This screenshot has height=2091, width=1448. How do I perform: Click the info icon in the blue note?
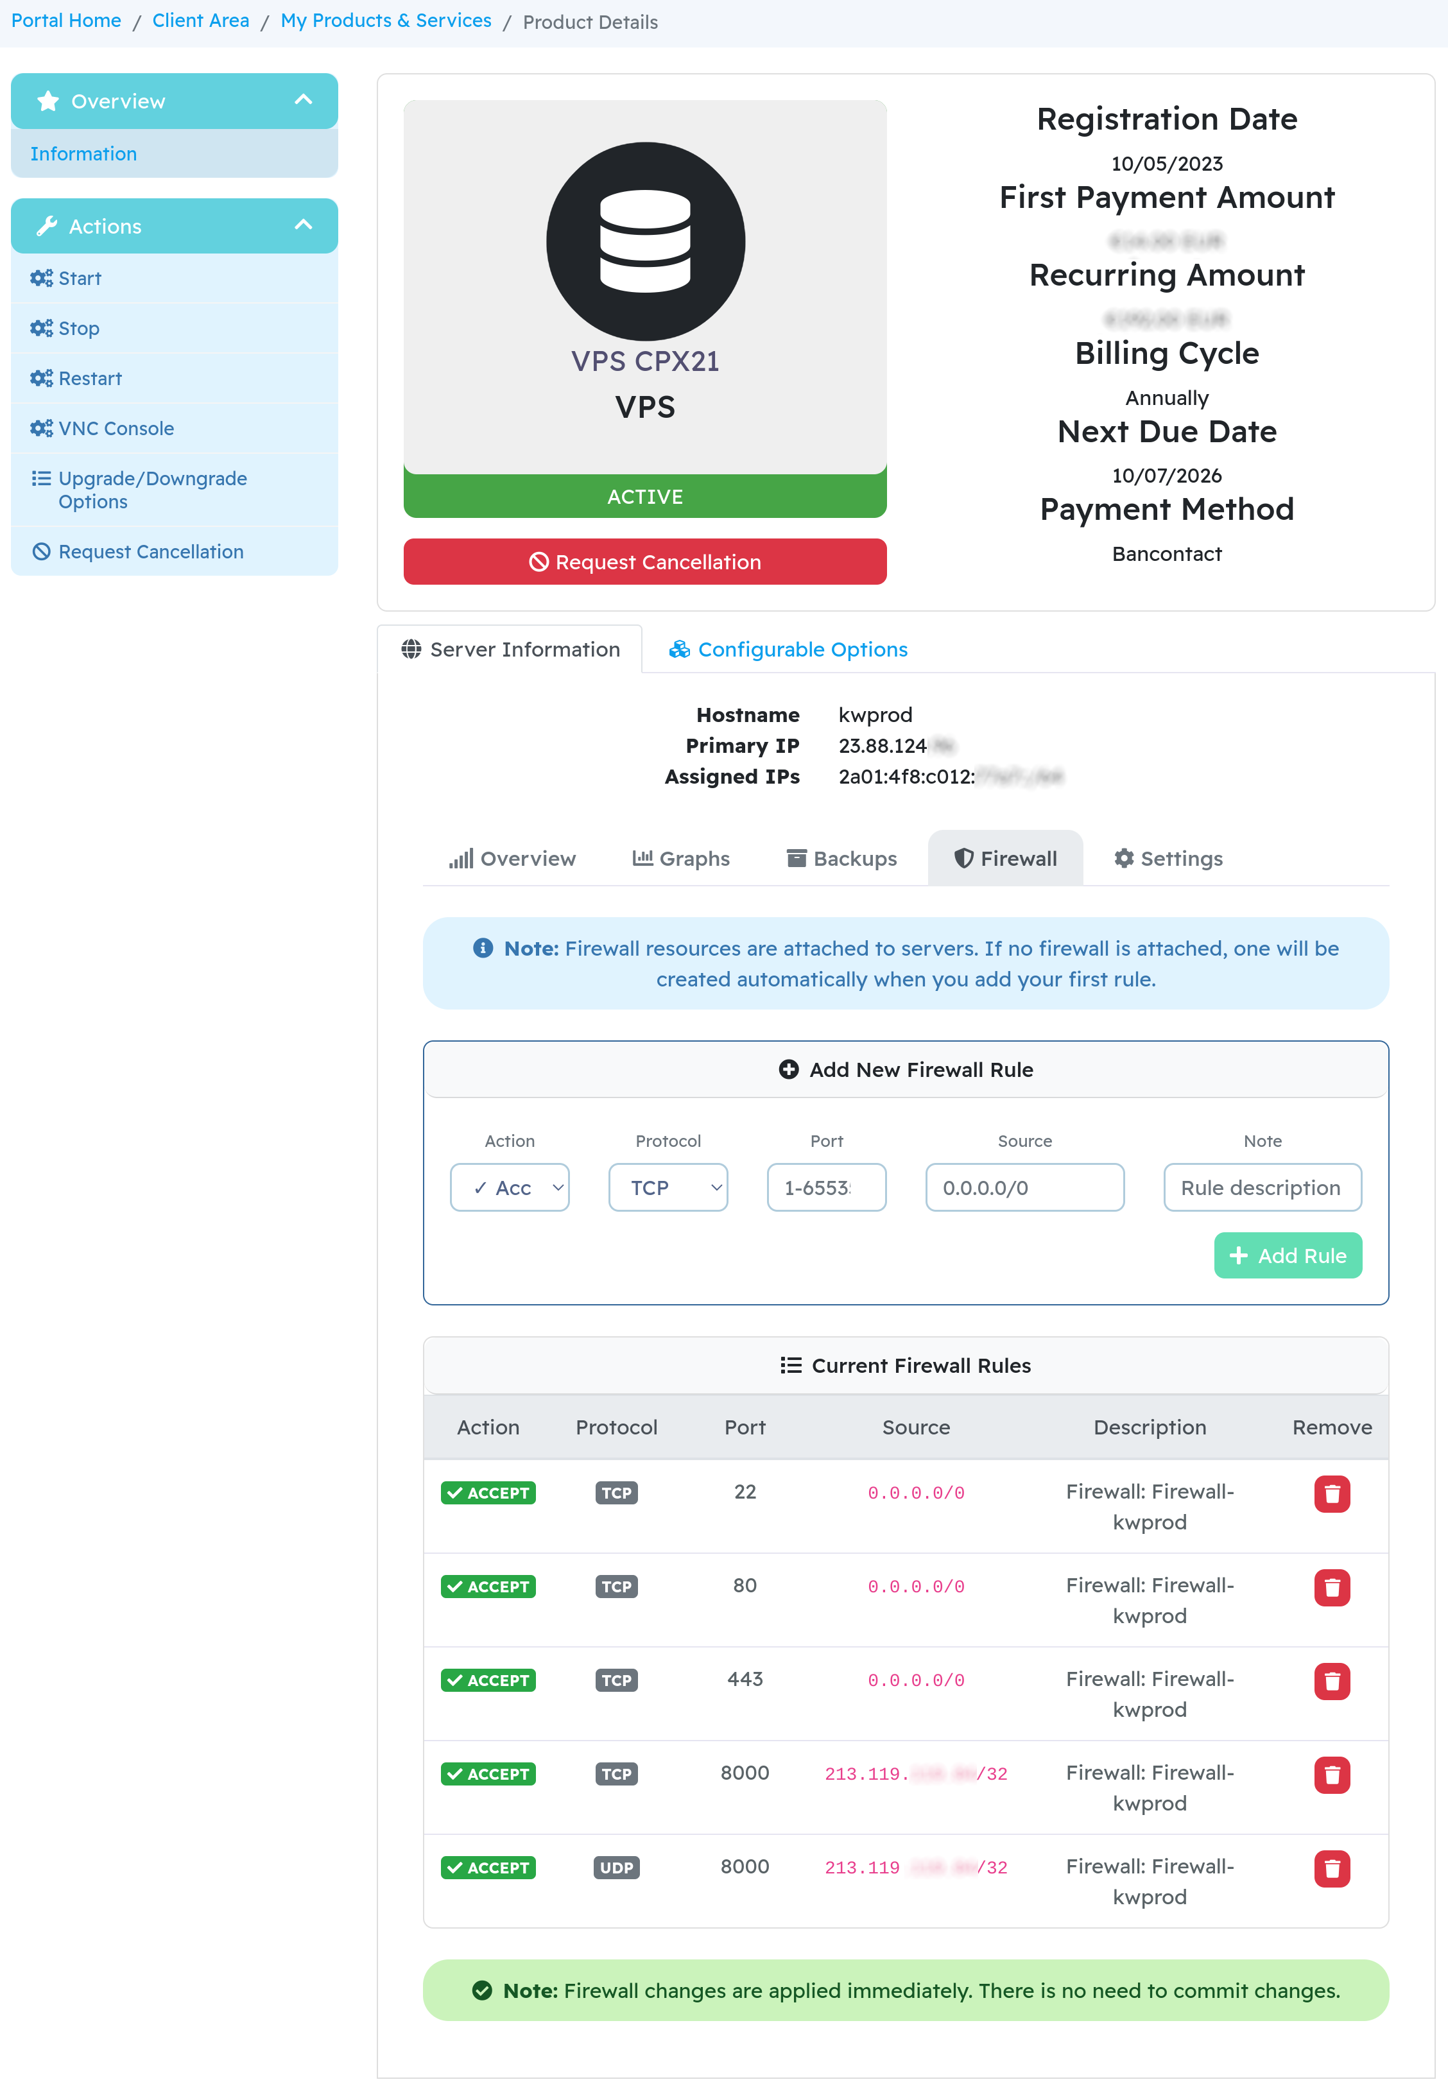483,948
